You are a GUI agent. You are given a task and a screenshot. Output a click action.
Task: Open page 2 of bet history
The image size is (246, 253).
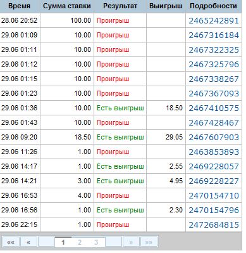[80, 242]
